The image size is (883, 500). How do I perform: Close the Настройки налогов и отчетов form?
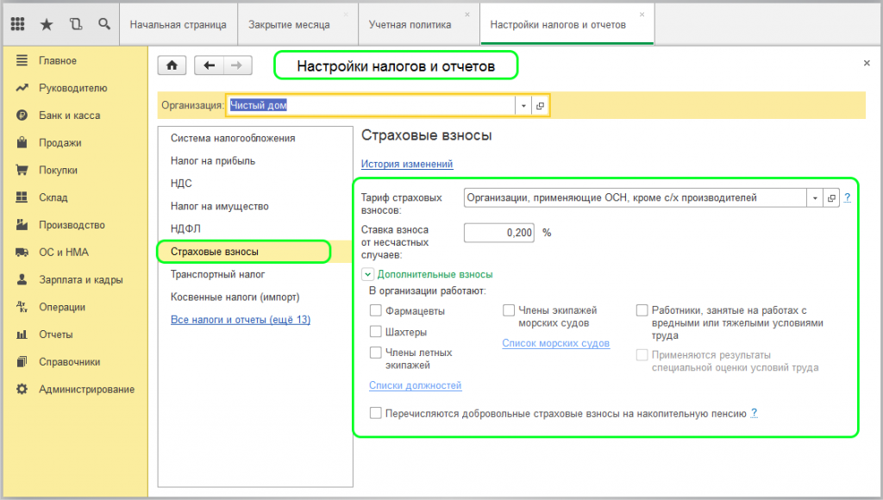[867, 63]
